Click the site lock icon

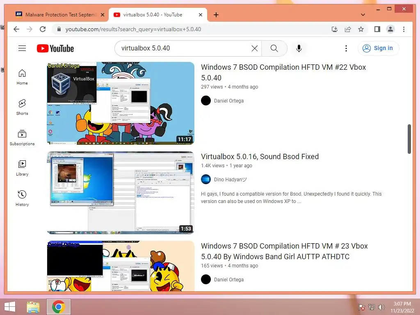[59, 29]
